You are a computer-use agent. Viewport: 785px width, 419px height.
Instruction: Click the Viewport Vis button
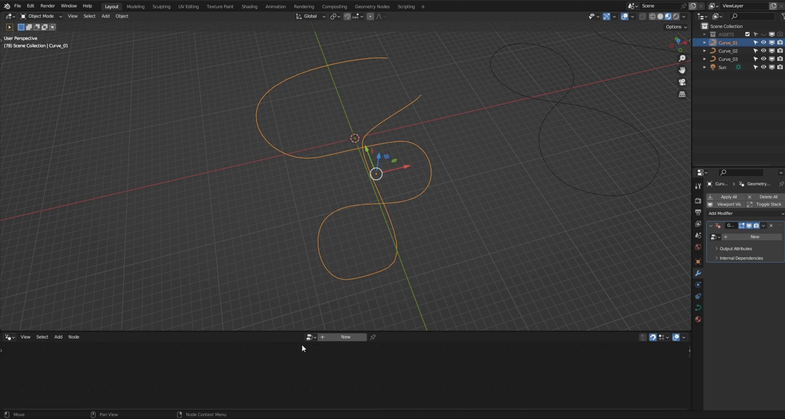[x=725, y=204]
